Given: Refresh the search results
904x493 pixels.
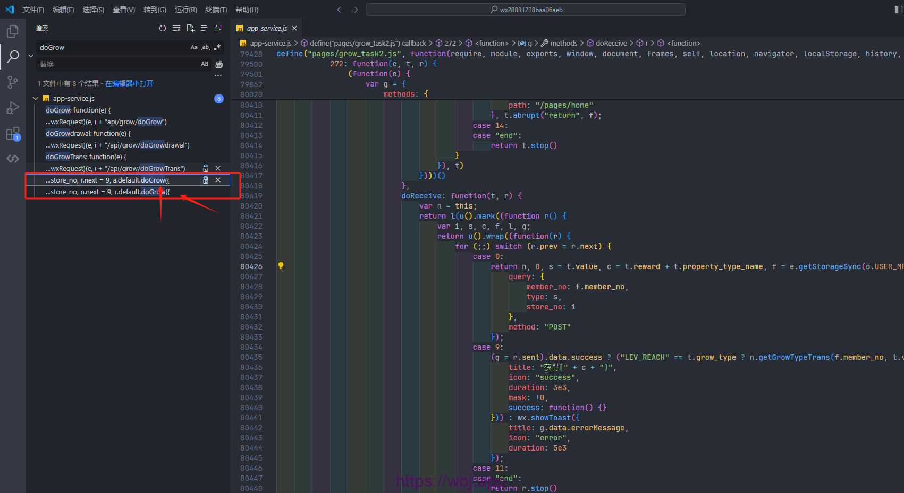Looking at the screenshot, I should (163, 28).
